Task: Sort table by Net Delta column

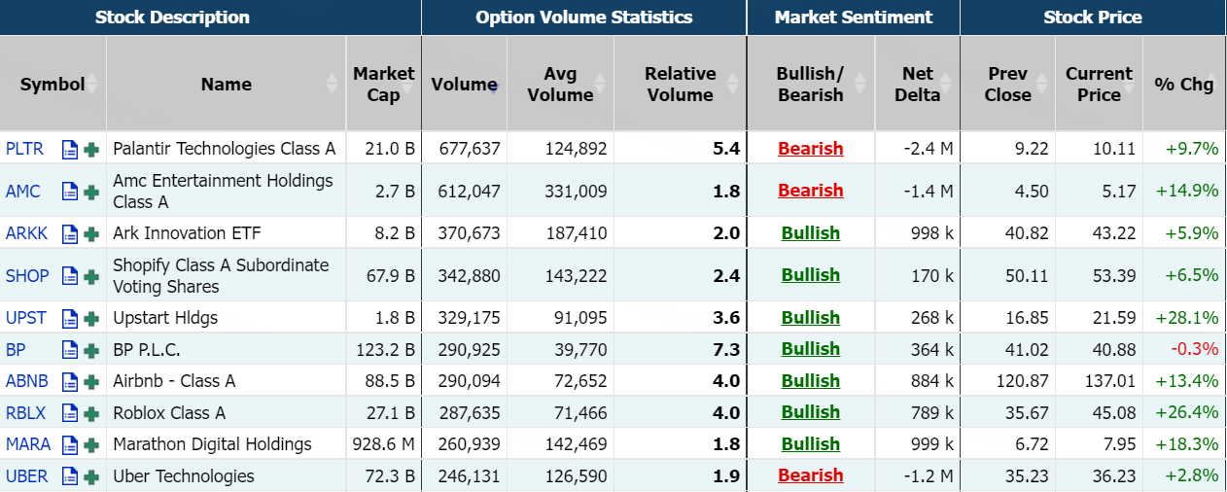Action: [x=917, y=85]
